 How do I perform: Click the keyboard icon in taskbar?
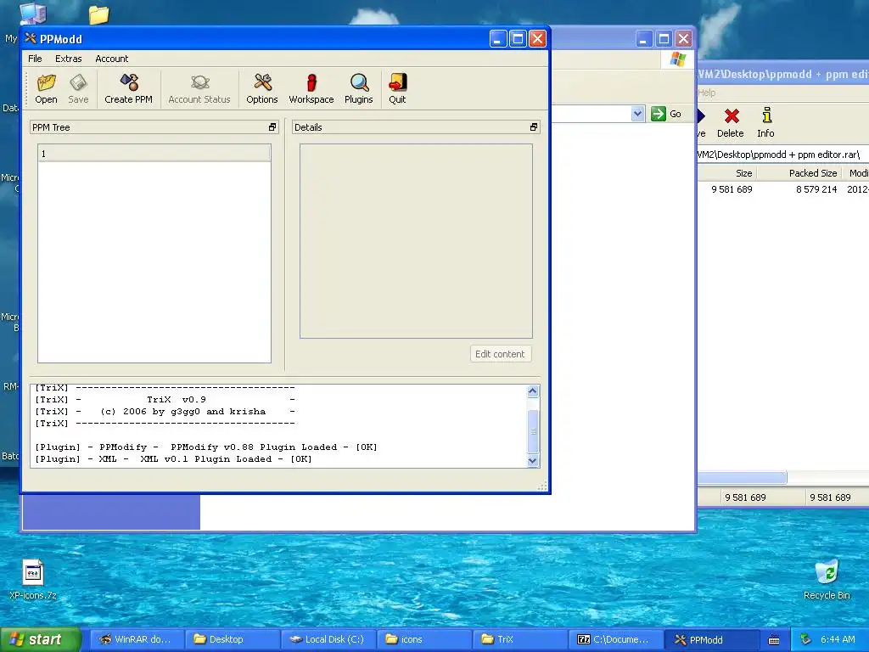[774, 640]
